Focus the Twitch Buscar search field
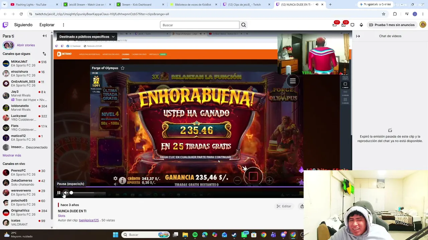Screen dimensions: 428x240 pyautogui.click(x=200, y=25)
